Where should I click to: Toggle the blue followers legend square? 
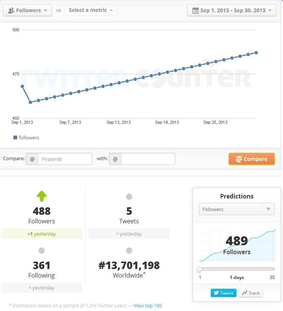[x=15, y=137]
